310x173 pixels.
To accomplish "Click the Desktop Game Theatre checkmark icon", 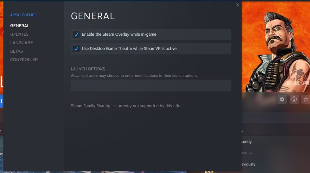I will pos(76,49).
